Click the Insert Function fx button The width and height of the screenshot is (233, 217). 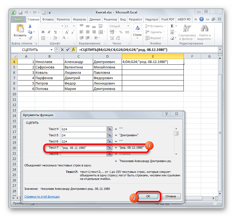[x=73, y=50]
